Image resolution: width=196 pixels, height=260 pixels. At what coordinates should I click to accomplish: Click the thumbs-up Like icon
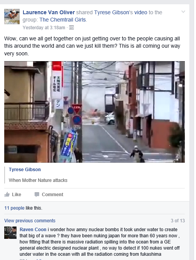(7, 194)
